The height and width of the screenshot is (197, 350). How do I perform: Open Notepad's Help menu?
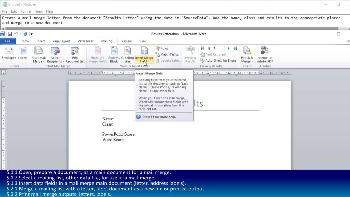tap(49, 11)
